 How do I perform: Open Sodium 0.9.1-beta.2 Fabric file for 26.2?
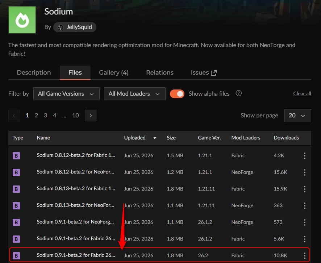(76, 255)
